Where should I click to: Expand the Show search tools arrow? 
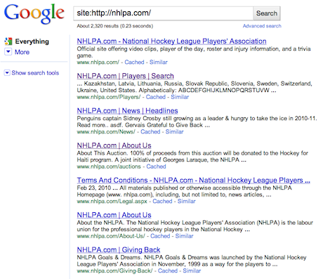[x=7, y=73]
